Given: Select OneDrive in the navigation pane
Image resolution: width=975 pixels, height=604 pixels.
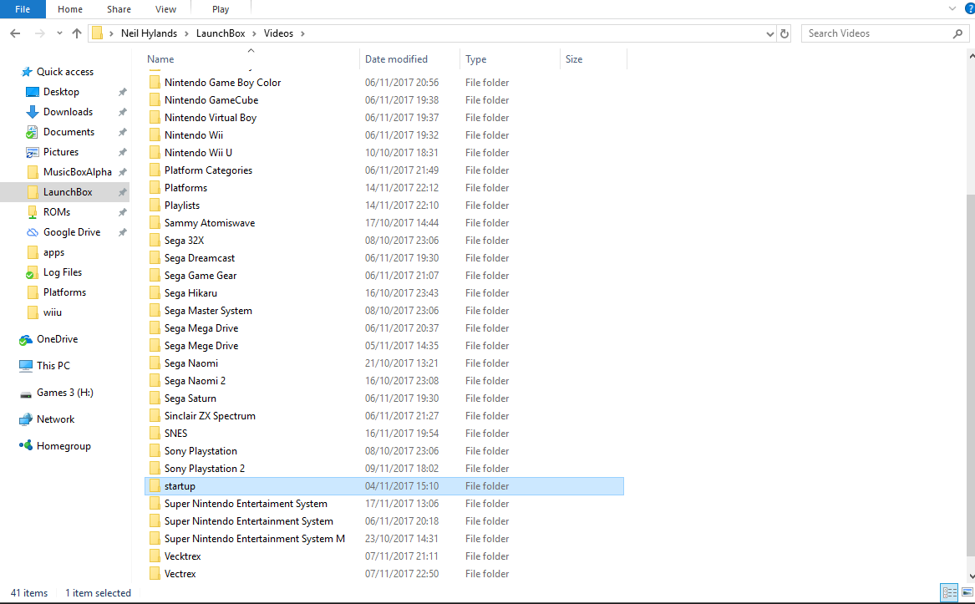Looking at the screenshot, I should (x=57, y=339).
